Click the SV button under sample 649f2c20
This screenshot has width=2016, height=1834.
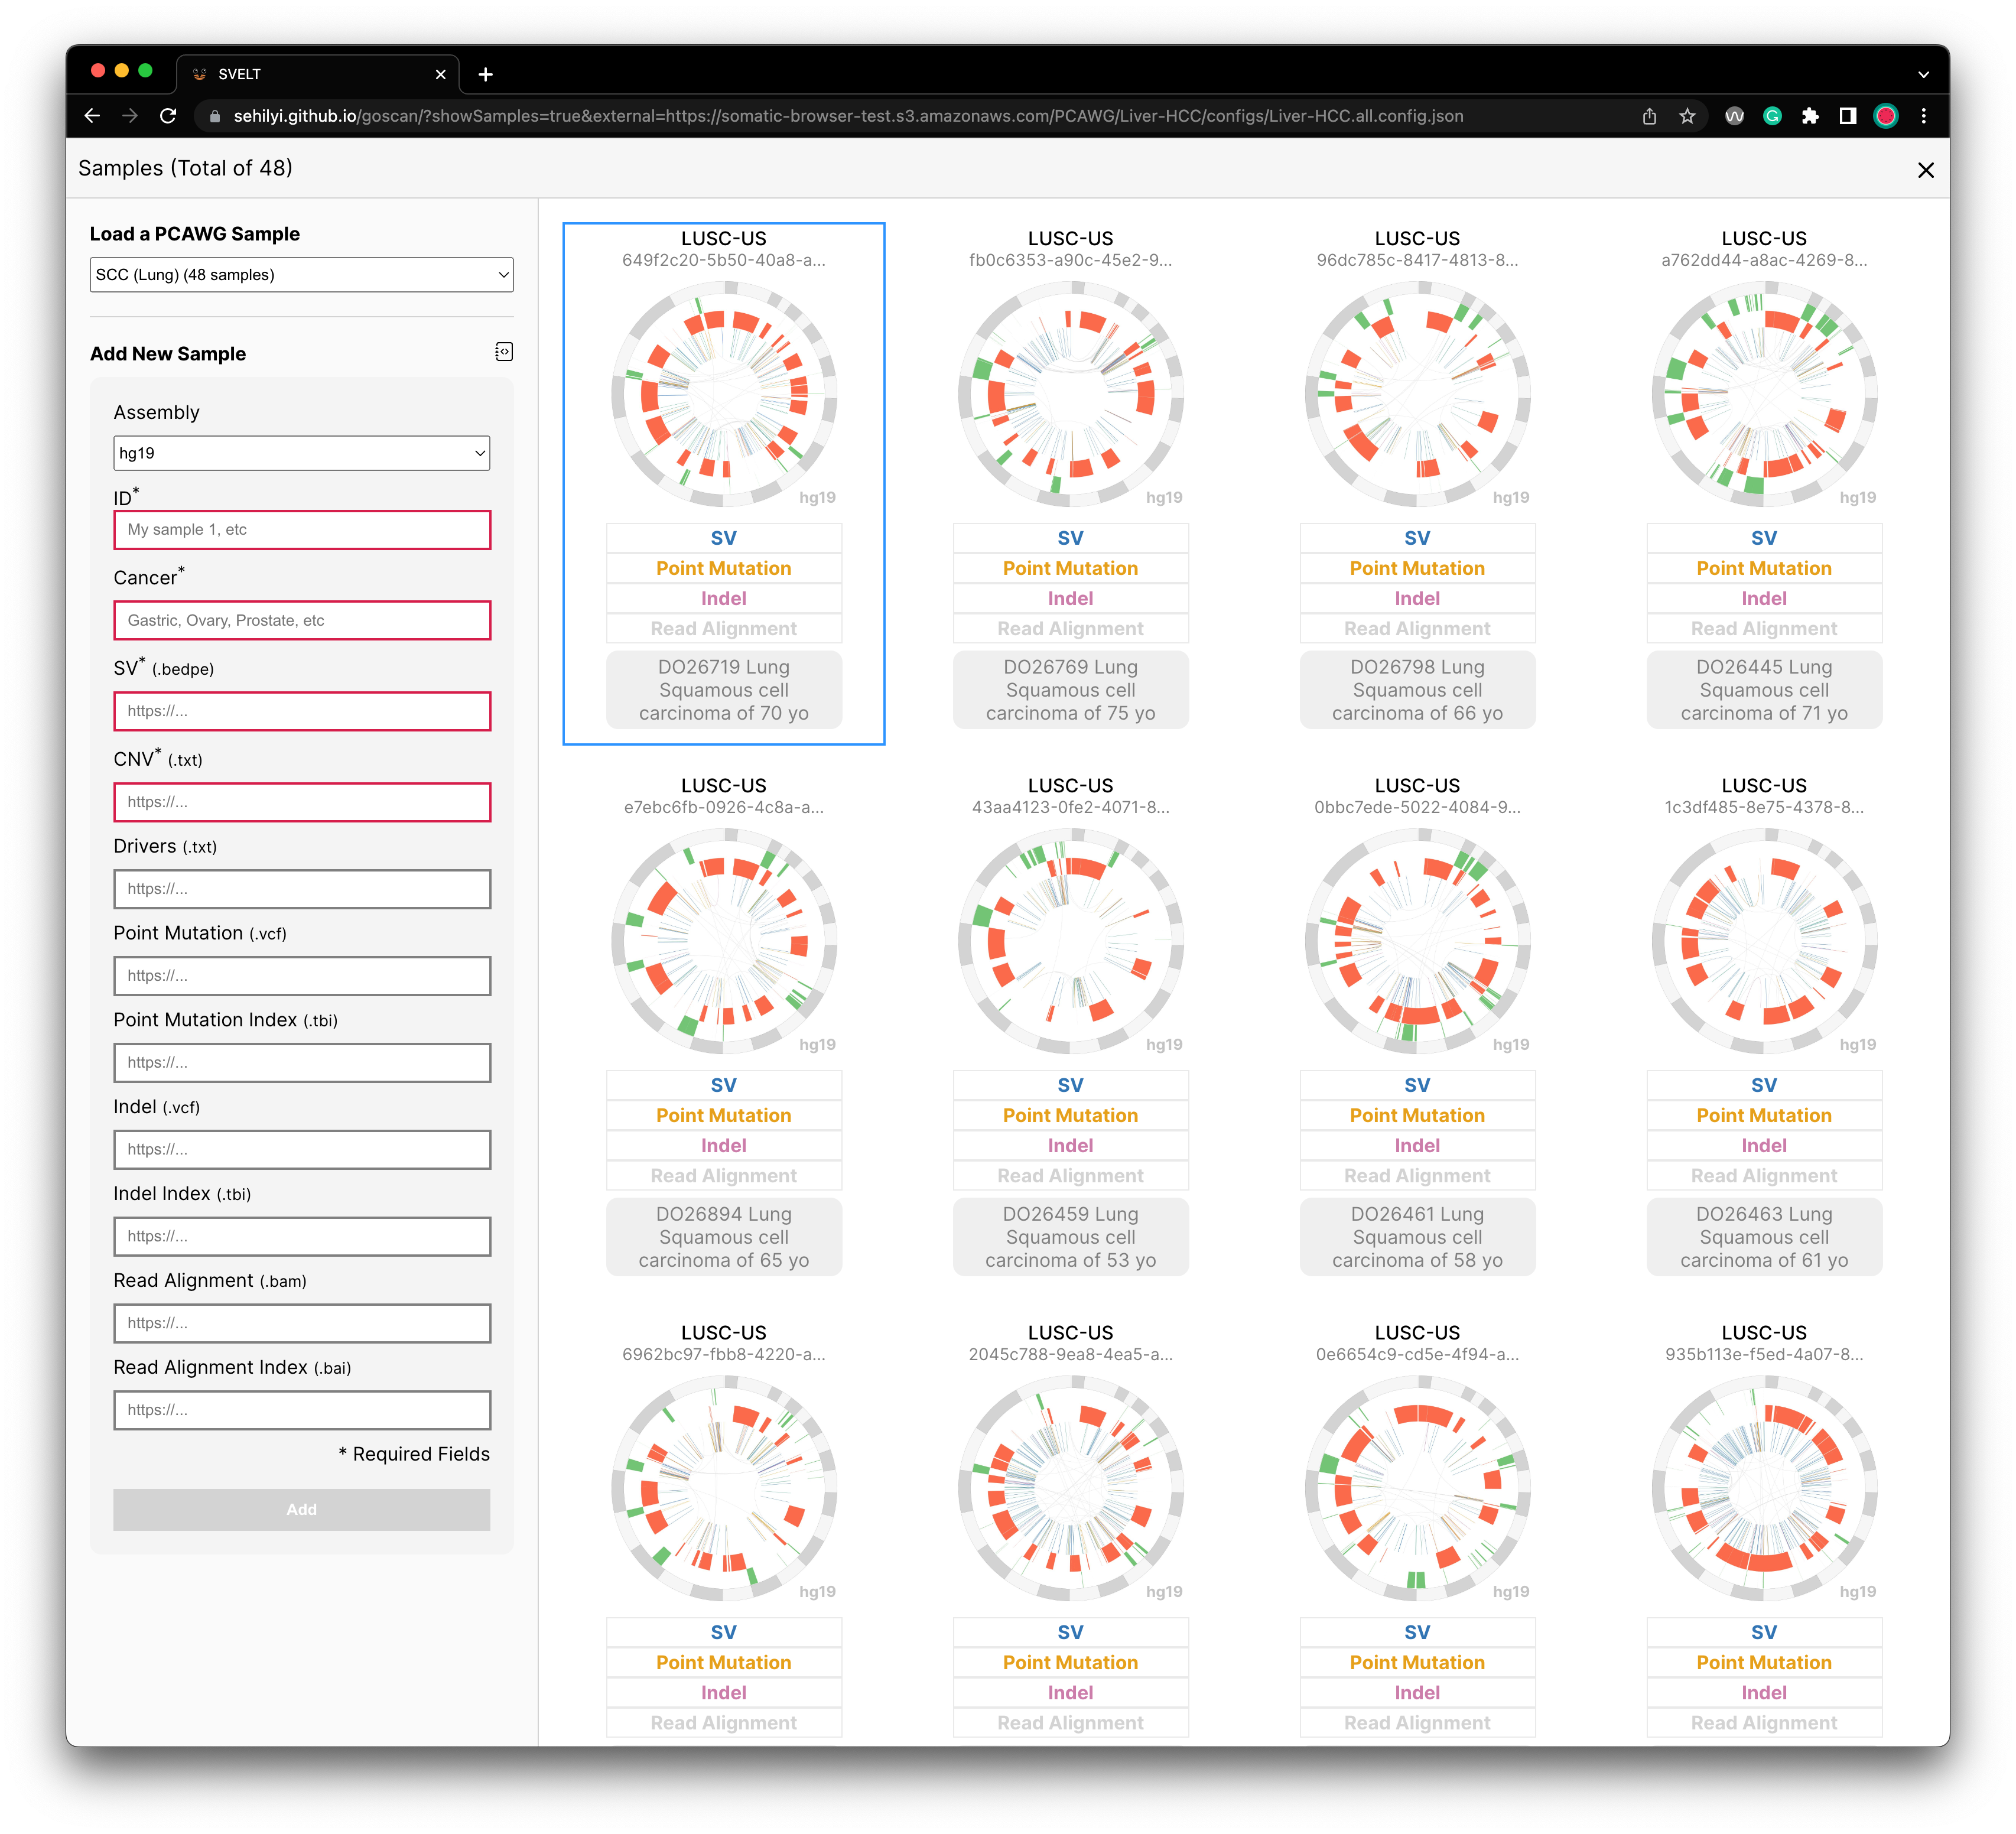[x=724, y=538]
